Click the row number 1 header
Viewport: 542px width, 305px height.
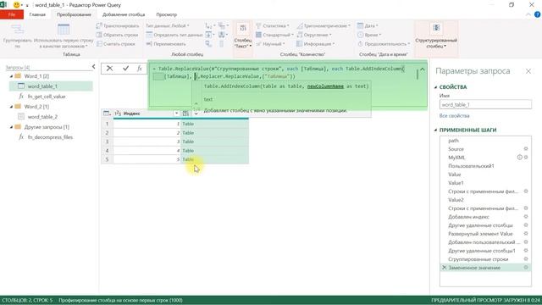[108, 124]
